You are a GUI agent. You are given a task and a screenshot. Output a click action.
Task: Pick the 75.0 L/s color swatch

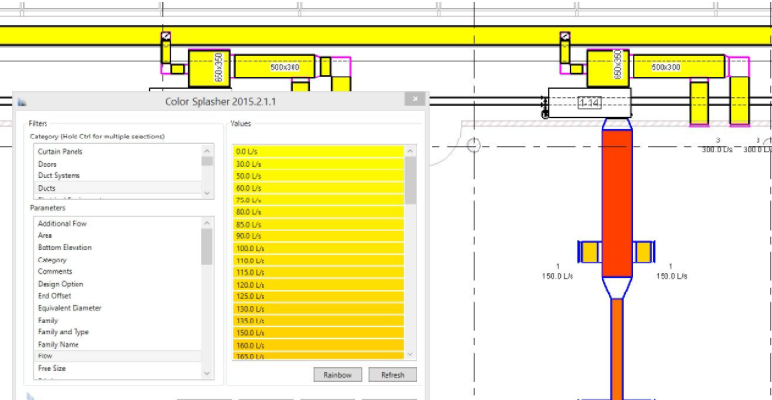tap(319, 200)
